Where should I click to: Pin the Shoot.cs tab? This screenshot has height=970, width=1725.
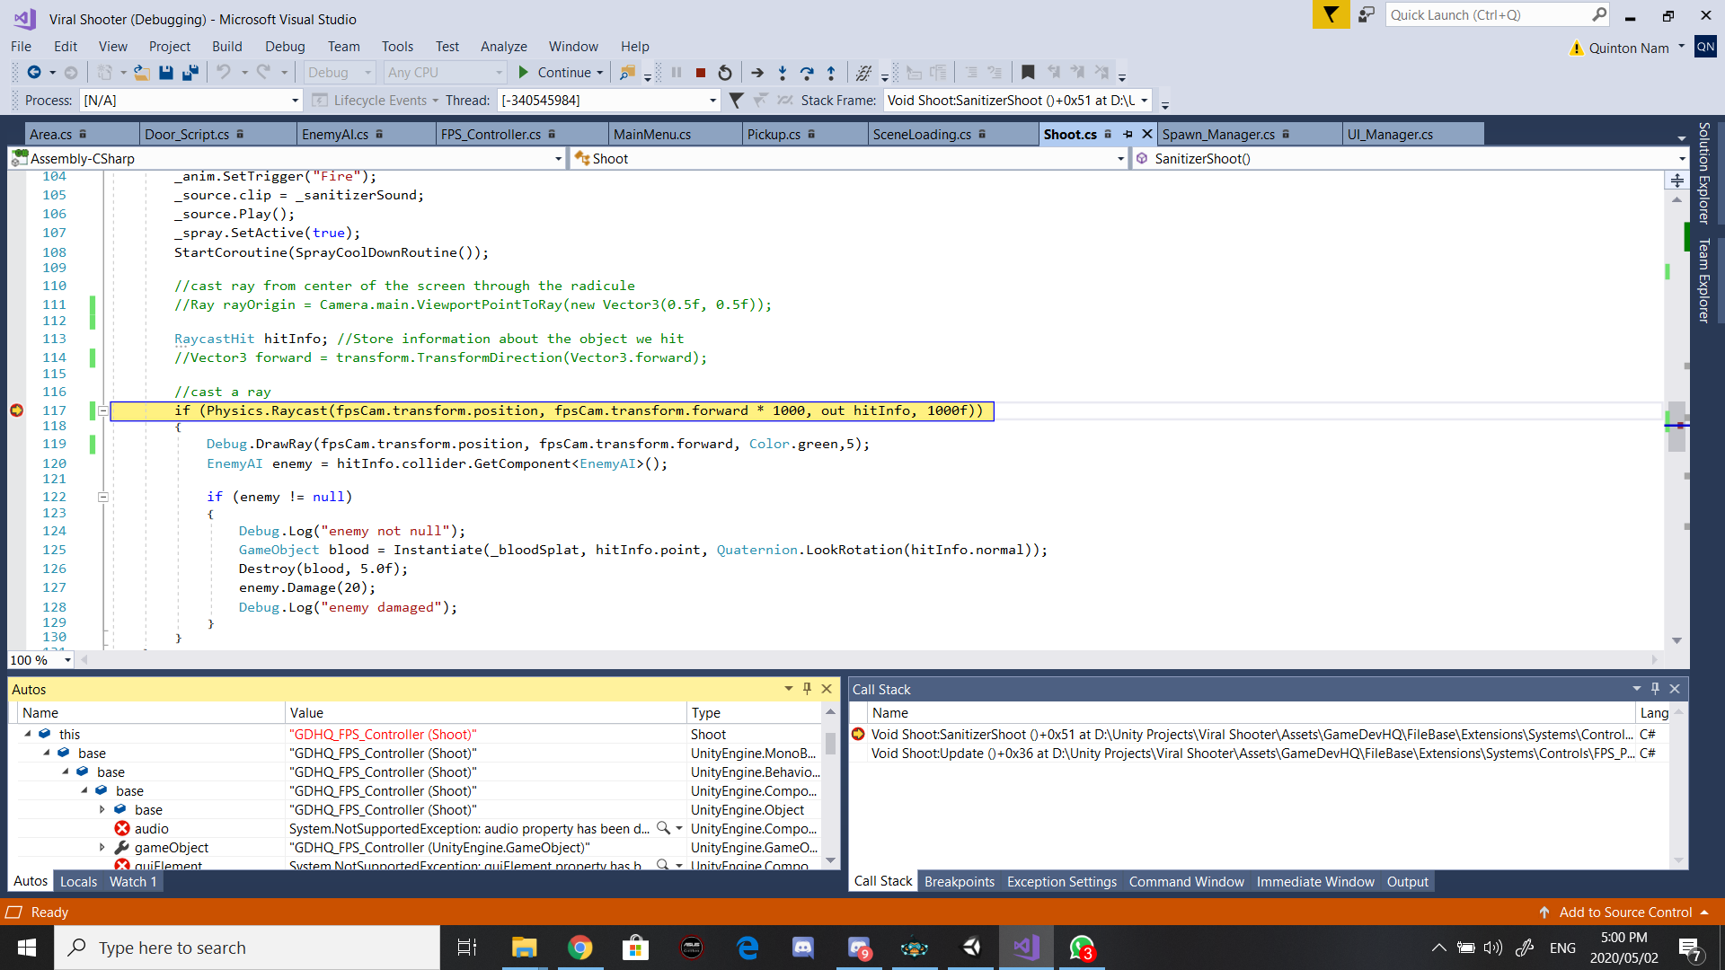point(1128,134)
